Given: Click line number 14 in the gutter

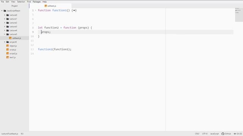Looking at the screenshot, I should [32, 54].
